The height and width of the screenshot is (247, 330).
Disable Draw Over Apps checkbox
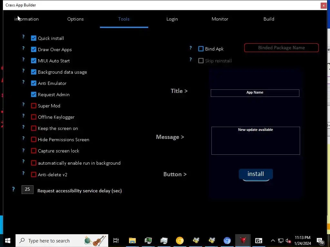[34, 49]
